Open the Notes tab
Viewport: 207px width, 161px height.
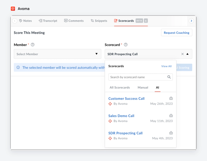pos(25,21)
